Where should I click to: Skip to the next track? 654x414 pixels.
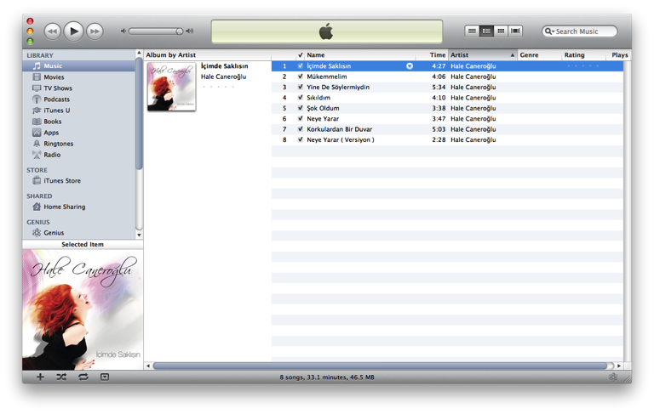click(x=95, y=31)
